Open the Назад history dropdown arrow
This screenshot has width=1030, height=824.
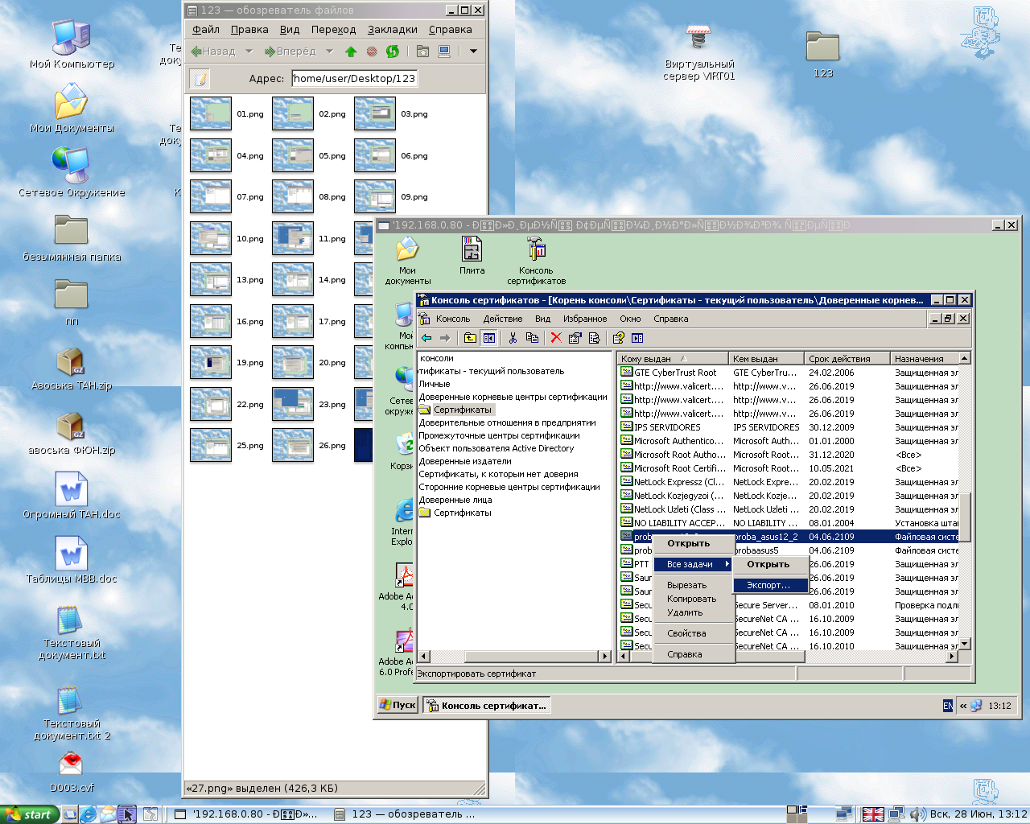tap(249, 51)
